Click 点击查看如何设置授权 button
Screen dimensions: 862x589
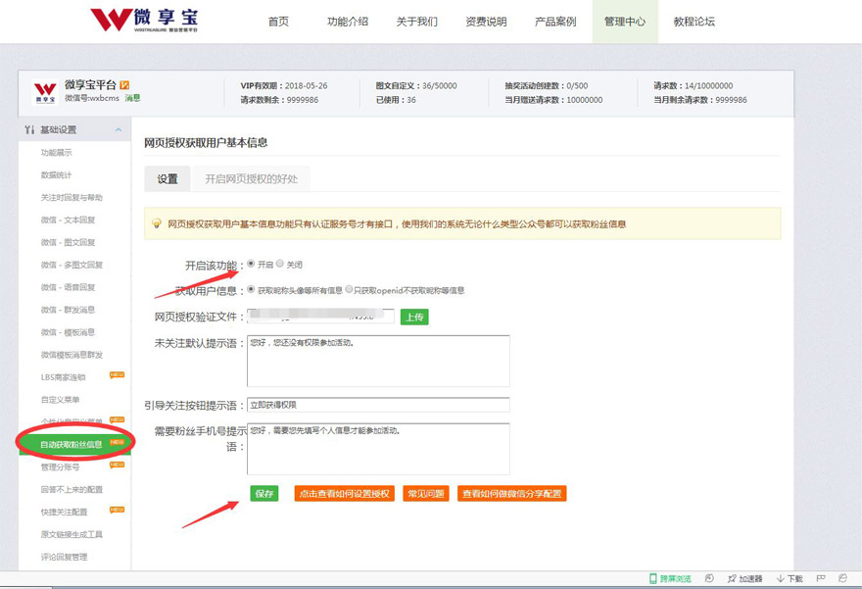(x=344, y=493)
